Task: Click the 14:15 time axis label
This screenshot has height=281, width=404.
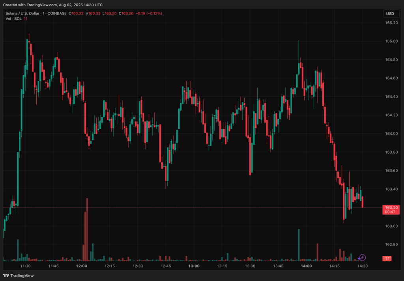Action: coord(335,266)
